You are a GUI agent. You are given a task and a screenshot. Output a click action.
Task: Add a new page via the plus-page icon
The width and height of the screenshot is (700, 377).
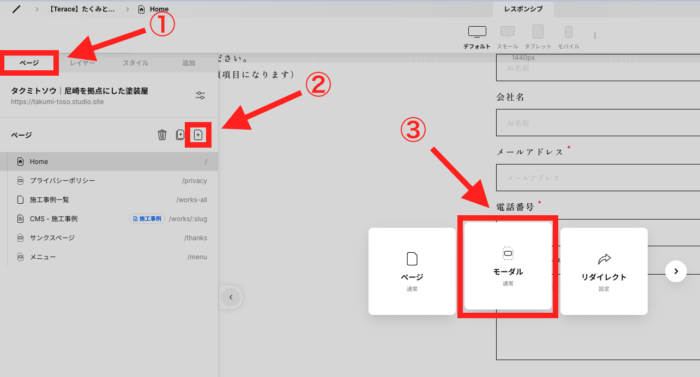[198, 135]
